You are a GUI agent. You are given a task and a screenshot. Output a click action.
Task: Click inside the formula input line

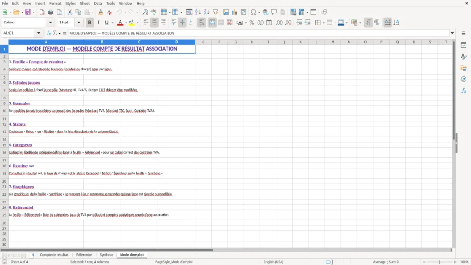point(258,33)
